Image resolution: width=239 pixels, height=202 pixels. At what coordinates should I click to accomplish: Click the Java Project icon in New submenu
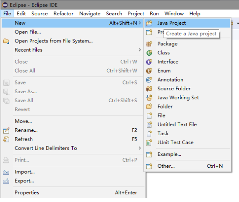click(x=149, y=23)
